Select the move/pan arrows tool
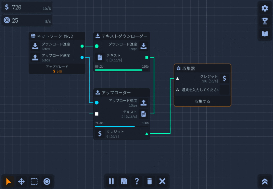This screenshot has height=189, width=273. pyautogui.click(x=21, y=182)
